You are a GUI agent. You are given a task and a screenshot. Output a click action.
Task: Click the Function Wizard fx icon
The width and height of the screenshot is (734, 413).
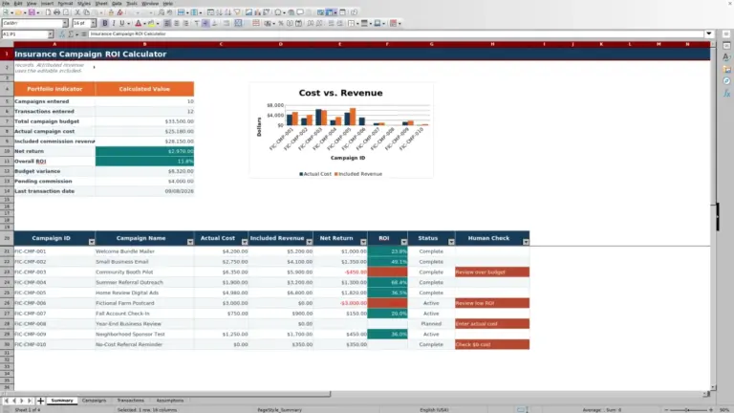[x=62, y=34]
